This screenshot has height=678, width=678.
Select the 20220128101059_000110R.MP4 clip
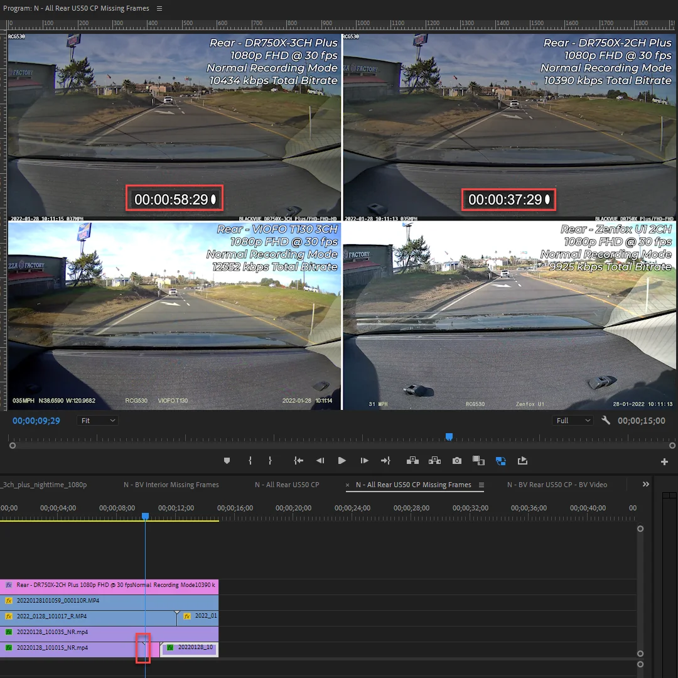tap(109, 601)
